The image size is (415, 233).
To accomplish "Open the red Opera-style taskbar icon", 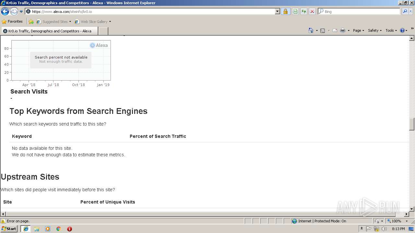I will (69, 229).
